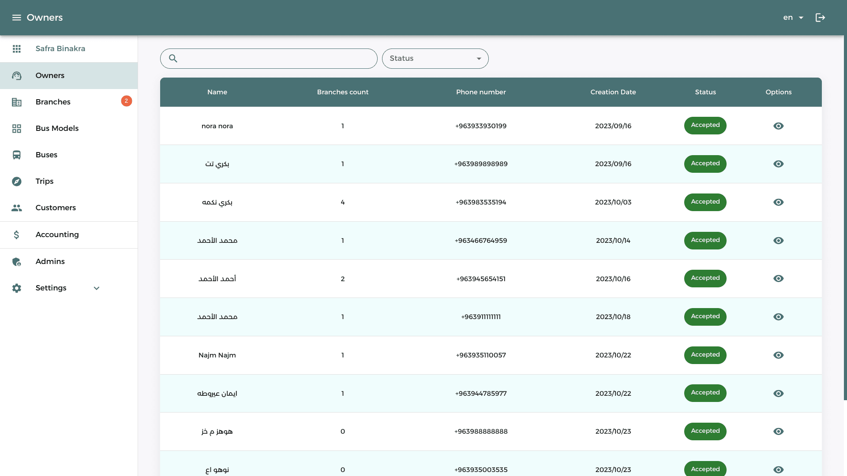Click phone number +963935110057
The width and height of the screenshot is (847, 476).
[x=481, y=355]
